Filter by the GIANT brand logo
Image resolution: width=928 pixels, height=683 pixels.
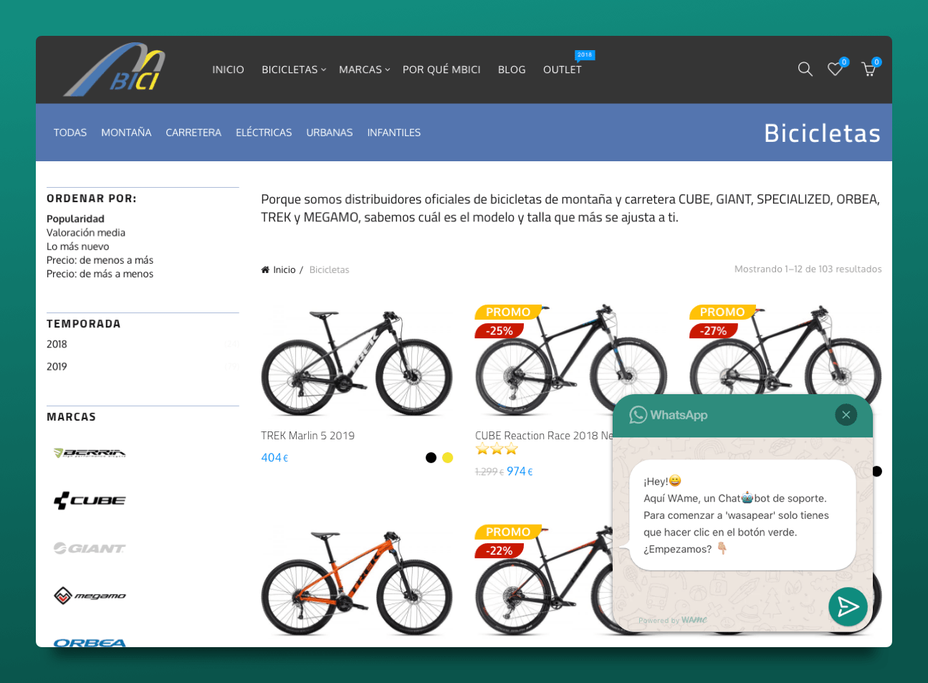(90, 548)
